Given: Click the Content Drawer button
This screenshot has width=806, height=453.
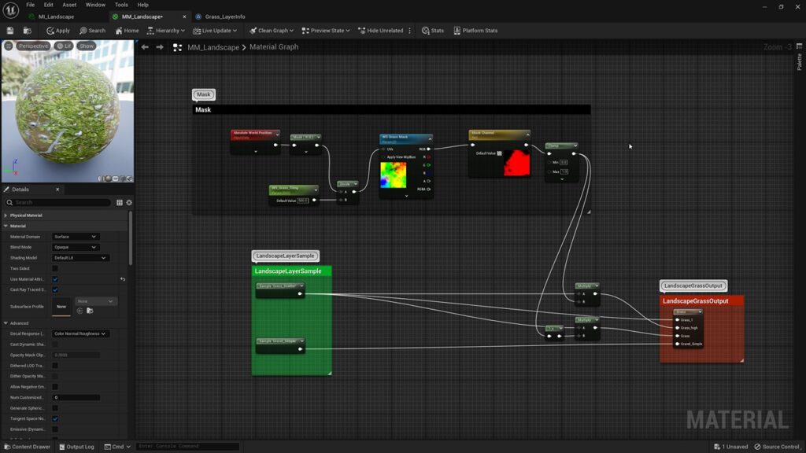Looking at the screenshot, I should click(x=27, y=447).
